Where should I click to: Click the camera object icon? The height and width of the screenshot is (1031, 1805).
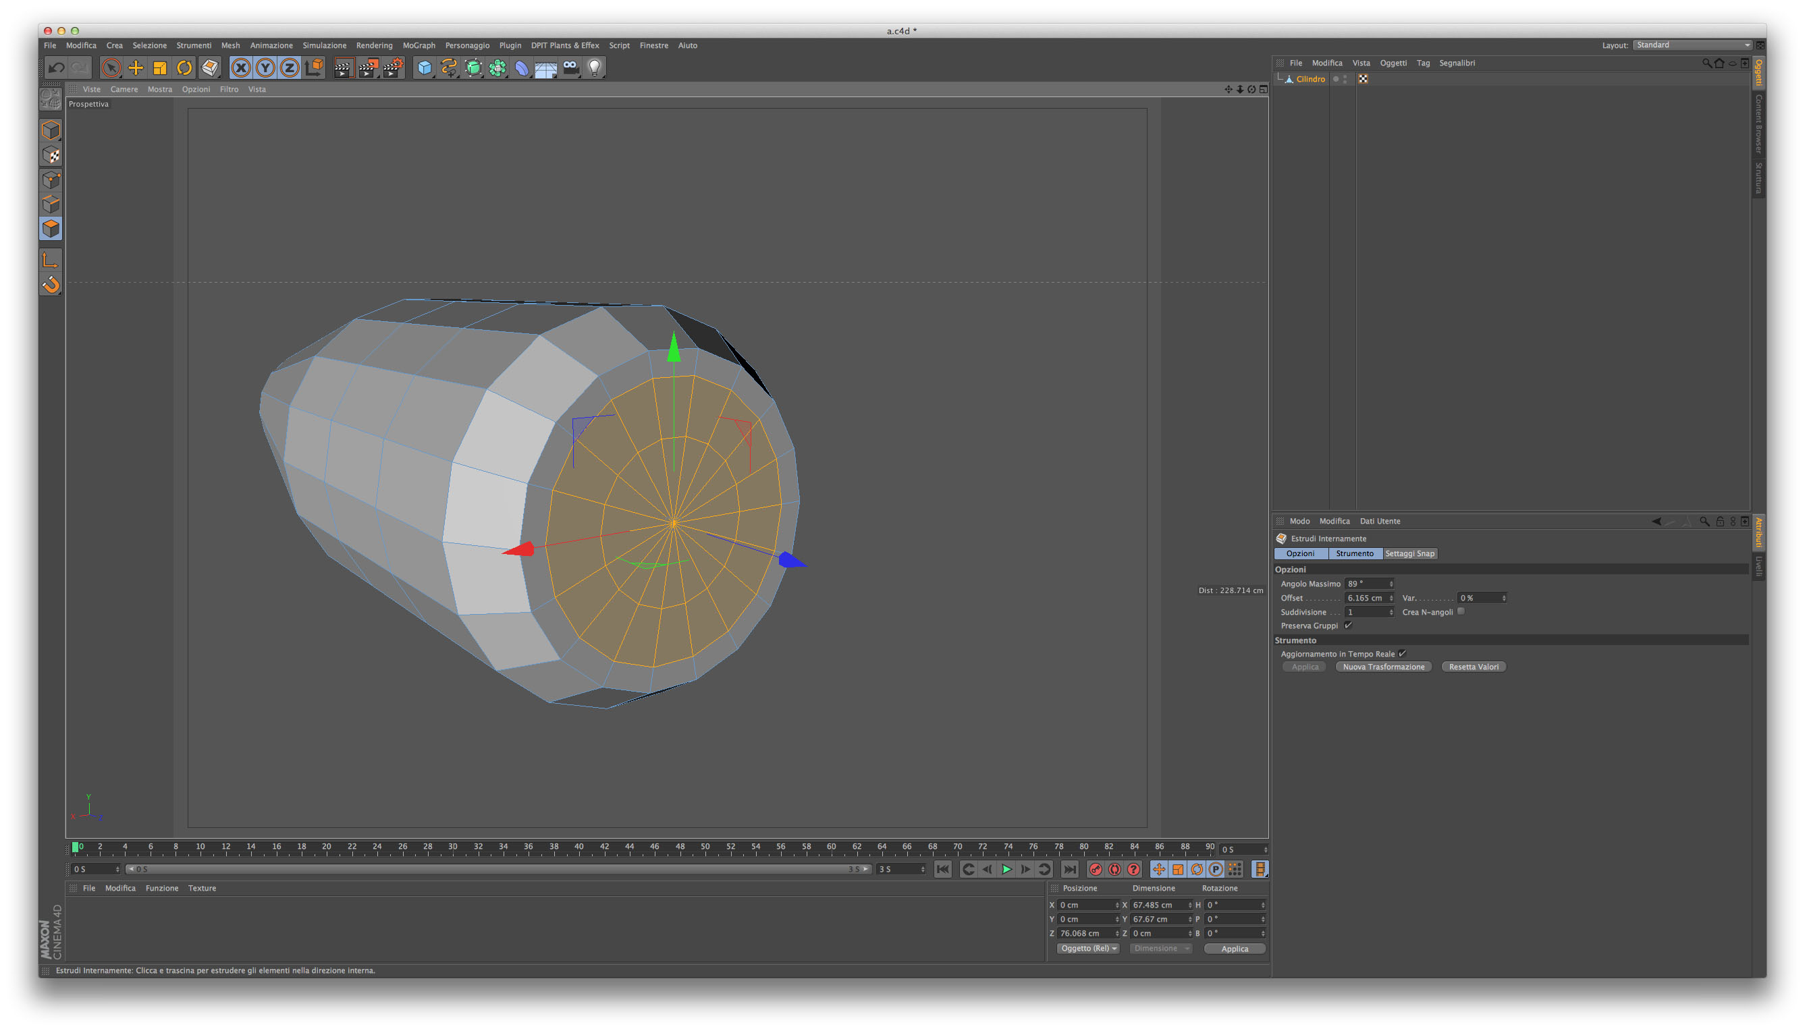click(571, 68)
